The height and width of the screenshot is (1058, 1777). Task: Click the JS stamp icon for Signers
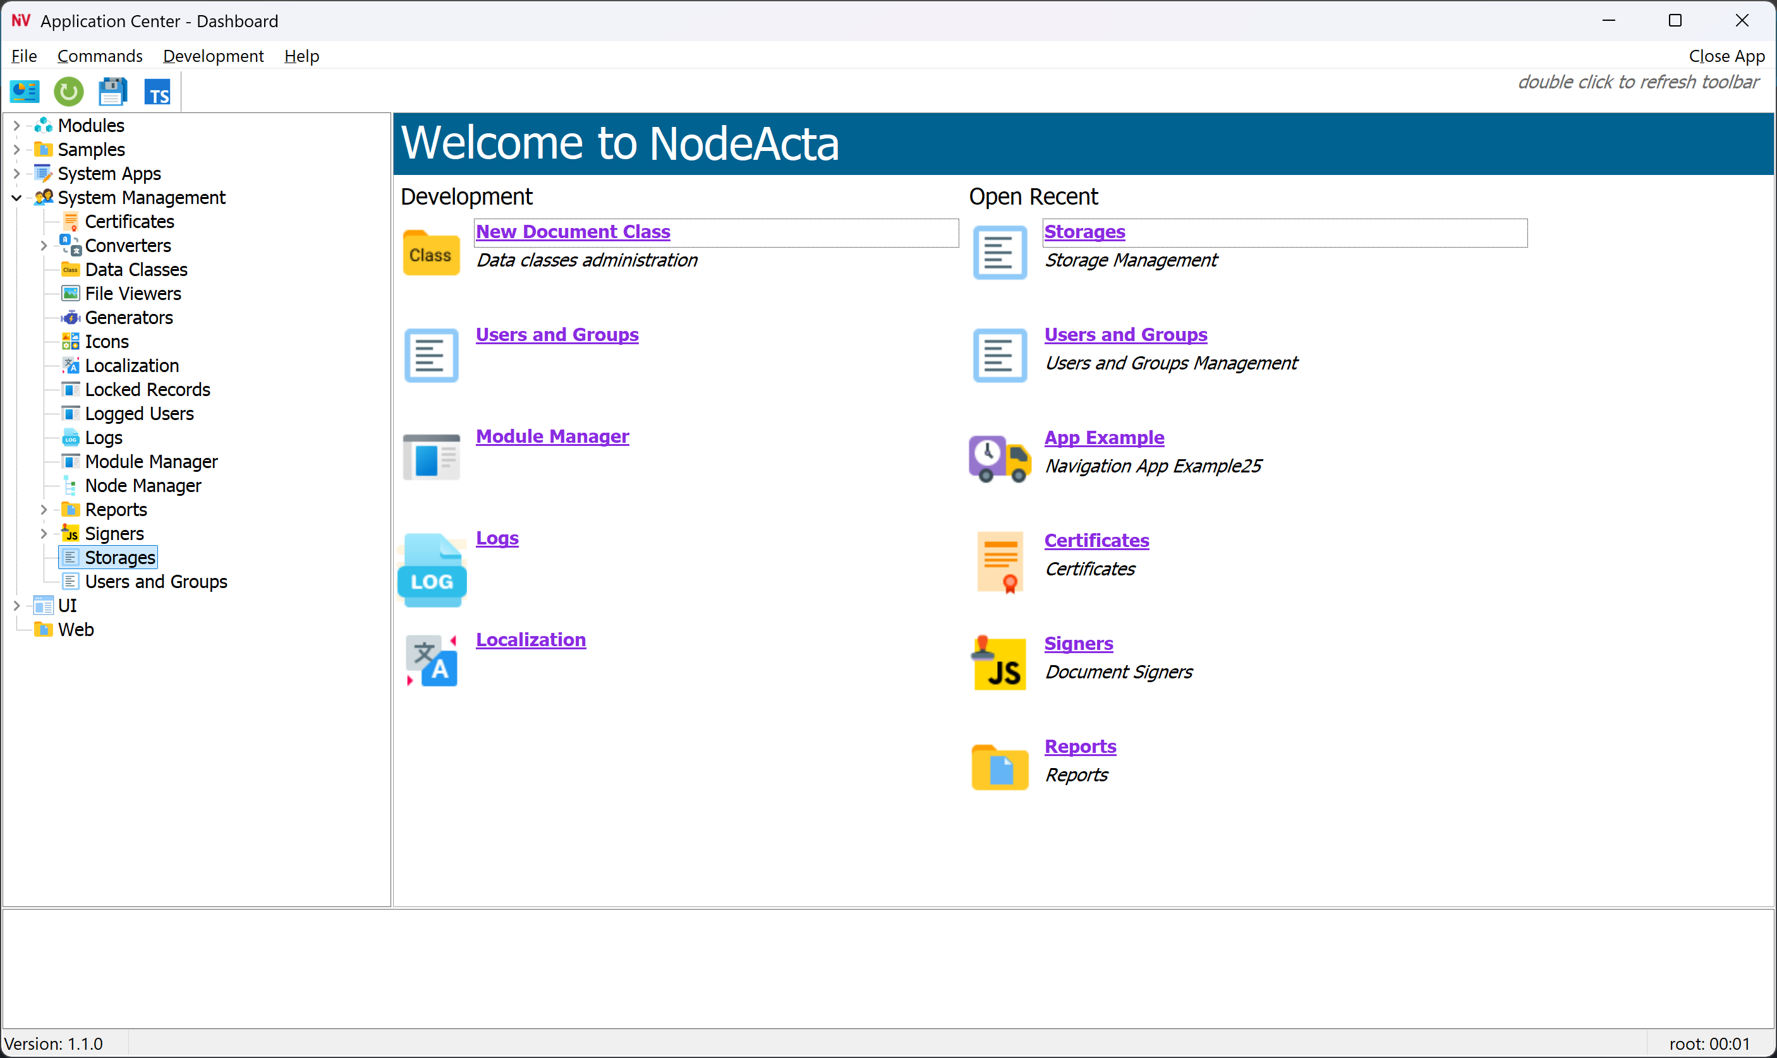click(999, 663)
